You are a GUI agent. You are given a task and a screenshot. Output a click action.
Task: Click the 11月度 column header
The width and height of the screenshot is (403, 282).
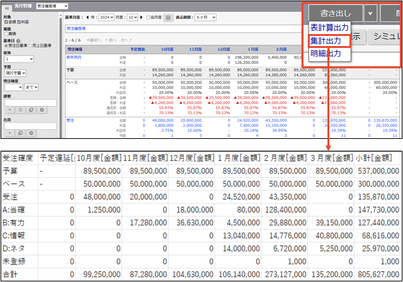195,49
